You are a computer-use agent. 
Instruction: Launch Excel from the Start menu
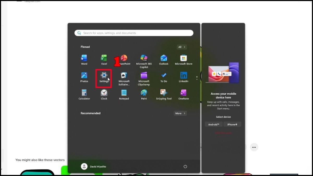tap(104, 60)
